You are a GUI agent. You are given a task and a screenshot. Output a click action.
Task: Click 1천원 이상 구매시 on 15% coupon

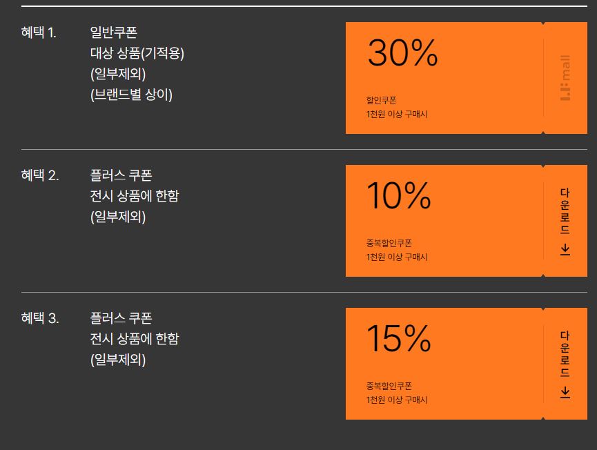coord(397,400)
